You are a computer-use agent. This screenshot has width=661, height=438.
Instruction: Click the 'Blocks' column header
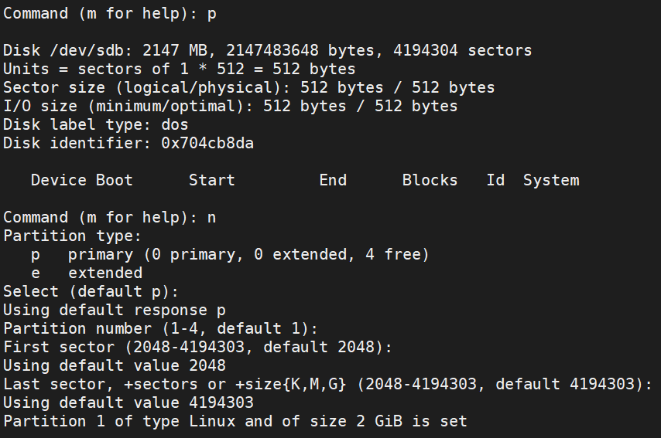(430, 180)
